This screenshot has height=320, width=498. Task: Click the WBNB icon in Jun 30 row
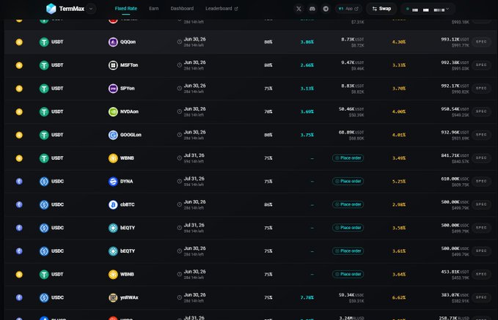(113, 275)
